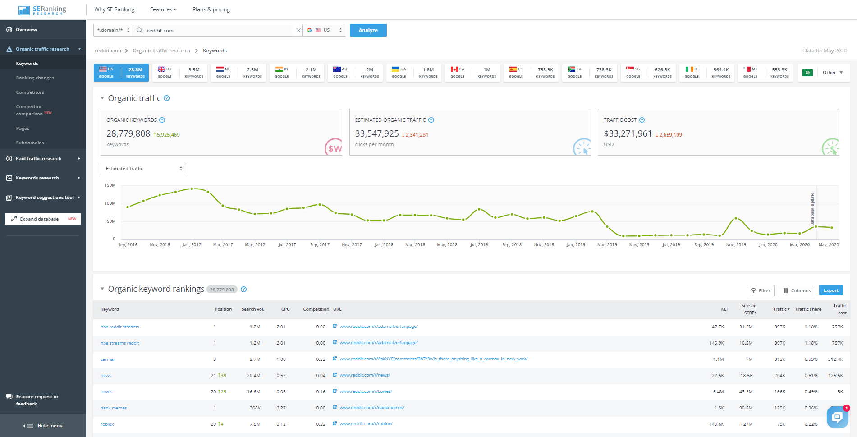Click the domain search input field
Viewport: 857px width, 437px height.
tap(219, 30)
